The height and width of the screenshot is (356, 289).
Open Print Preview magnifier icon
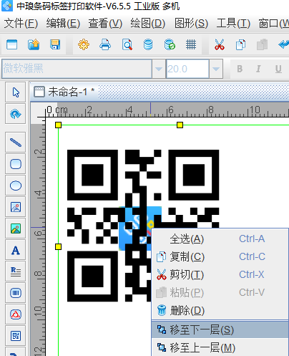click(x=127, y=44)
